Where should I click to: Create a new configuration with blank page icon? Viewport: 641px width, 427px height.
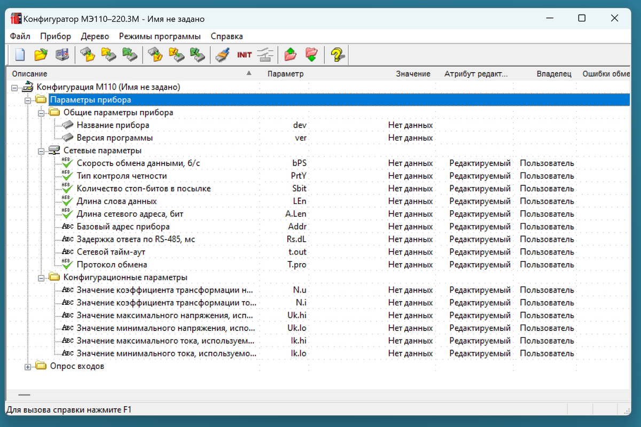click(20, 54)
